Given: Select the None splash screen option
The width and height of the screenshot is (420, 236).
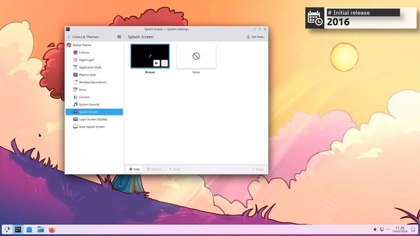Looking at the screenshot, I should (x=196, y=56).
